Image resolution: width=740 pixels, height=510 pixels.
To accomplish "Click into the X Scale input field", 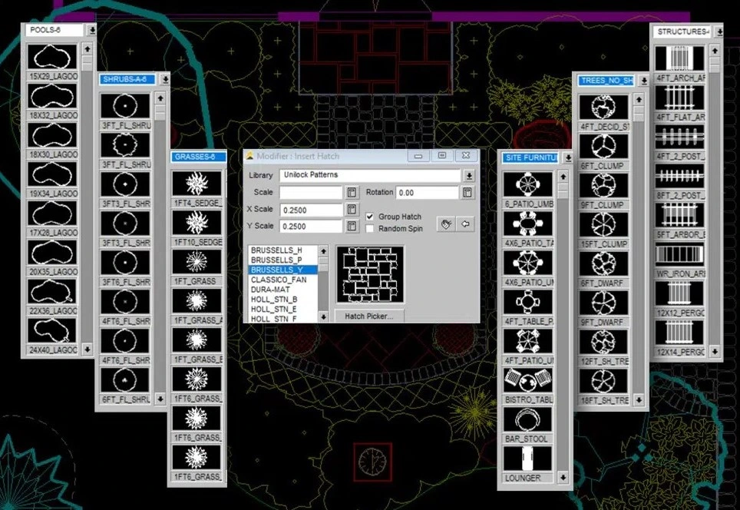I will (x=311, y=210).
